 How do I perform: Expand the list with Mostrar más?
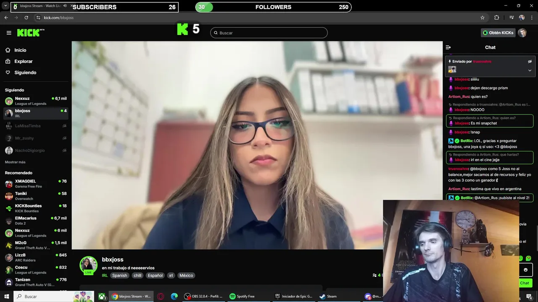15,162
